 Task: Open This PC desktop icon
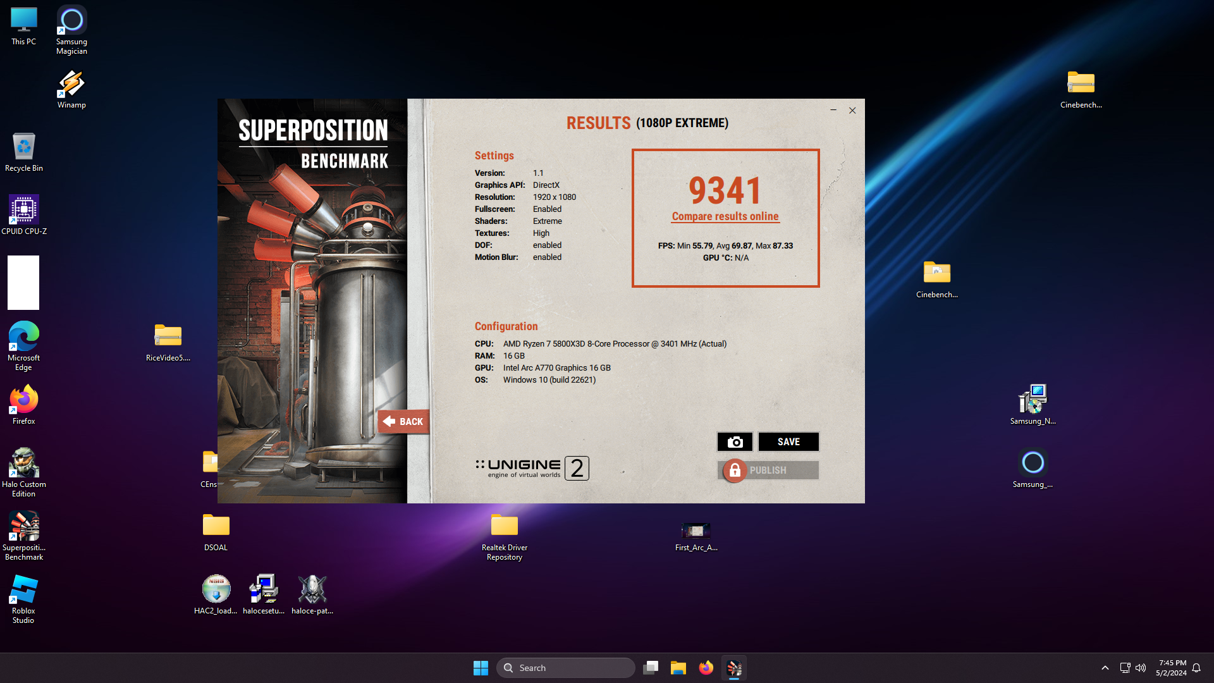click(x=24, y=26)
